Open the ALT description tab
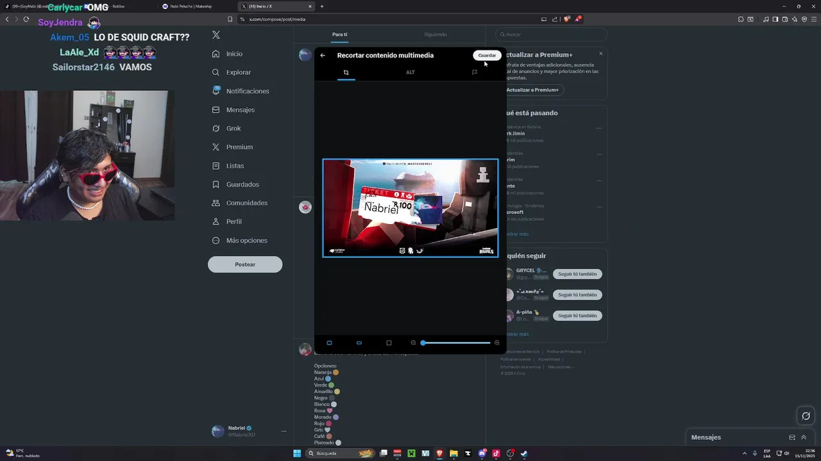821x461 pixels. pos(410,72)
